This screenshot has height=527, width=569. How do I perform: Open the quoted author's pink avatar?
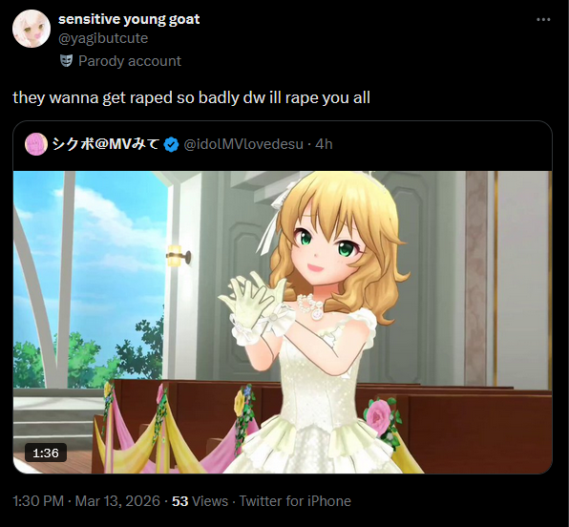(36, 144)
